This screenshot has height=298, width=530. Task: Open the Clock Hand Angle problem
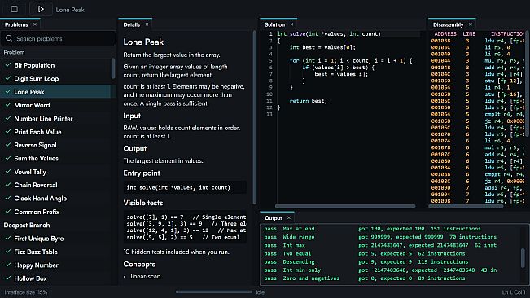point(56,199)
